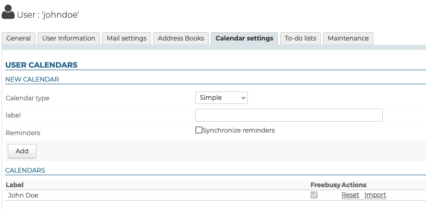Expand the Calendar type dropdown
The height and width of the screenshot is (209, 426).
[221, 98]
